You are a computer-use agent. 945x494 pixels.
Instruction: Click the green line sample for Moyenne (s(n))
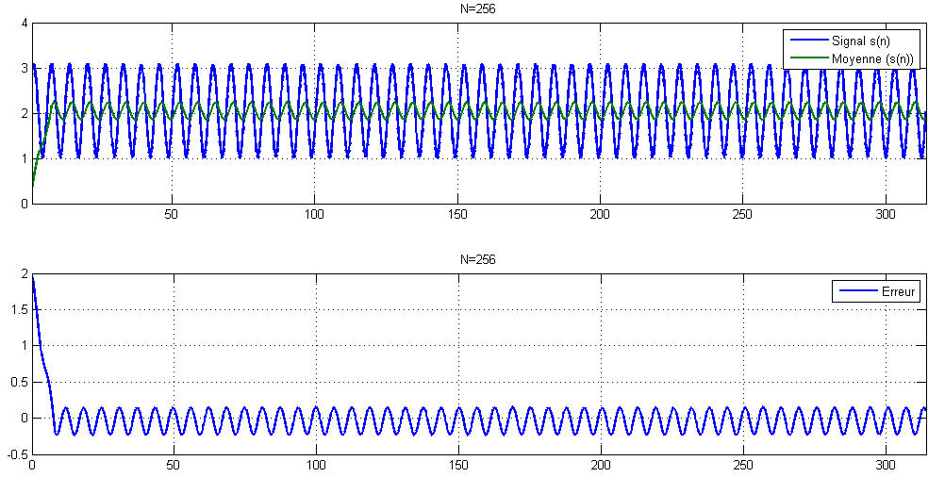click(x=807, y=58)
